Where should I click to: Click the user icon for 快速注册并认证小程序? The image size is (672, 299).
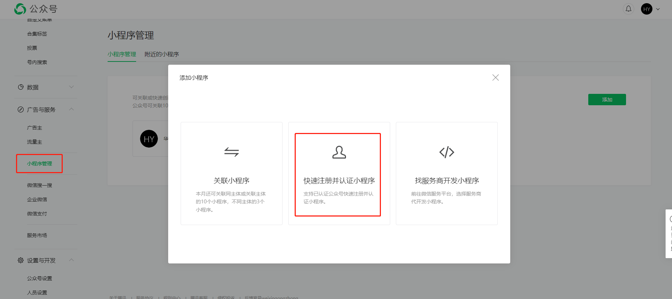pos(339,152)
